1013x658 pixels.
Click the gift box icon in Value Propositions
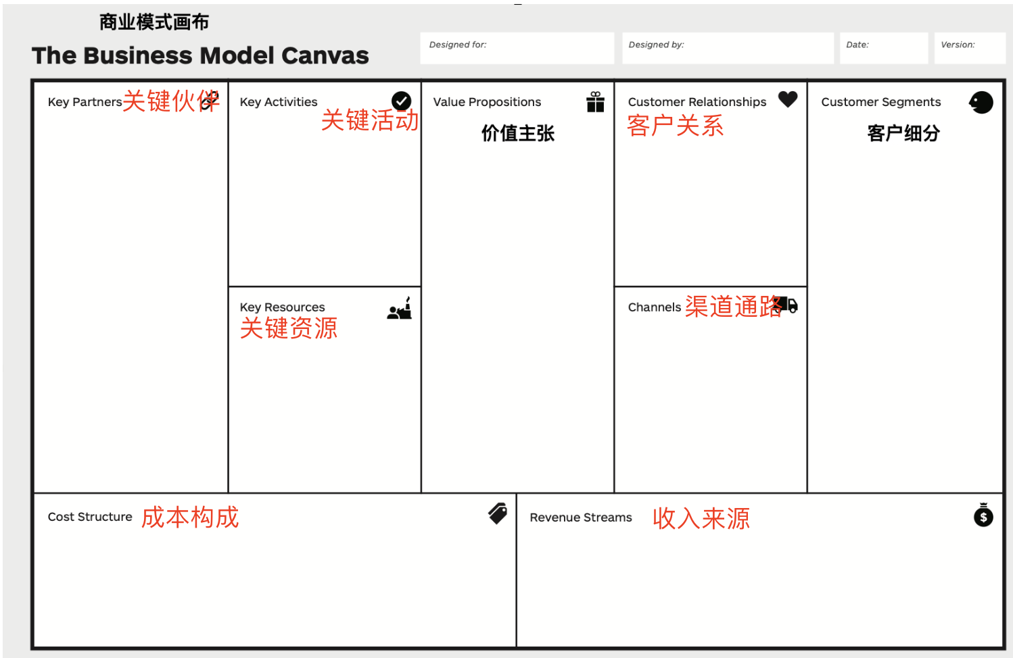pyautogui.click(x=595, y=102)
